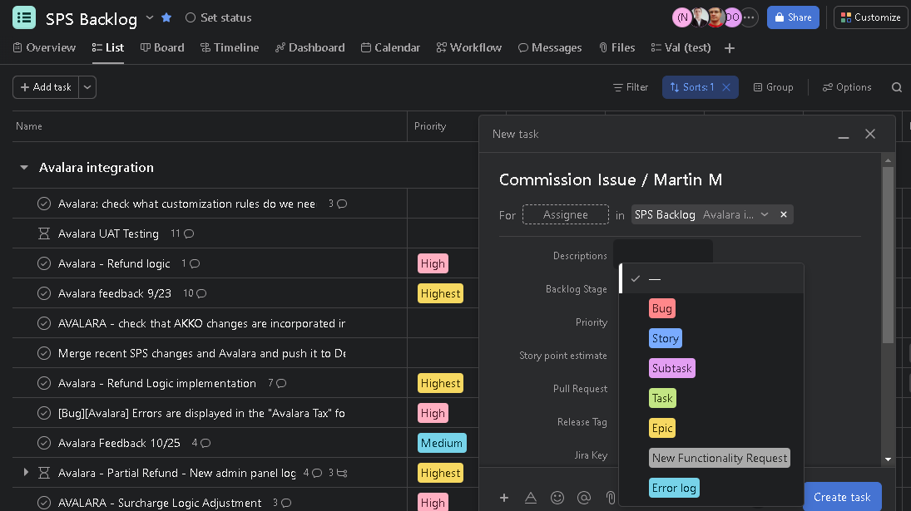
Task: Select the Bug option
Action: pos(661,308)
